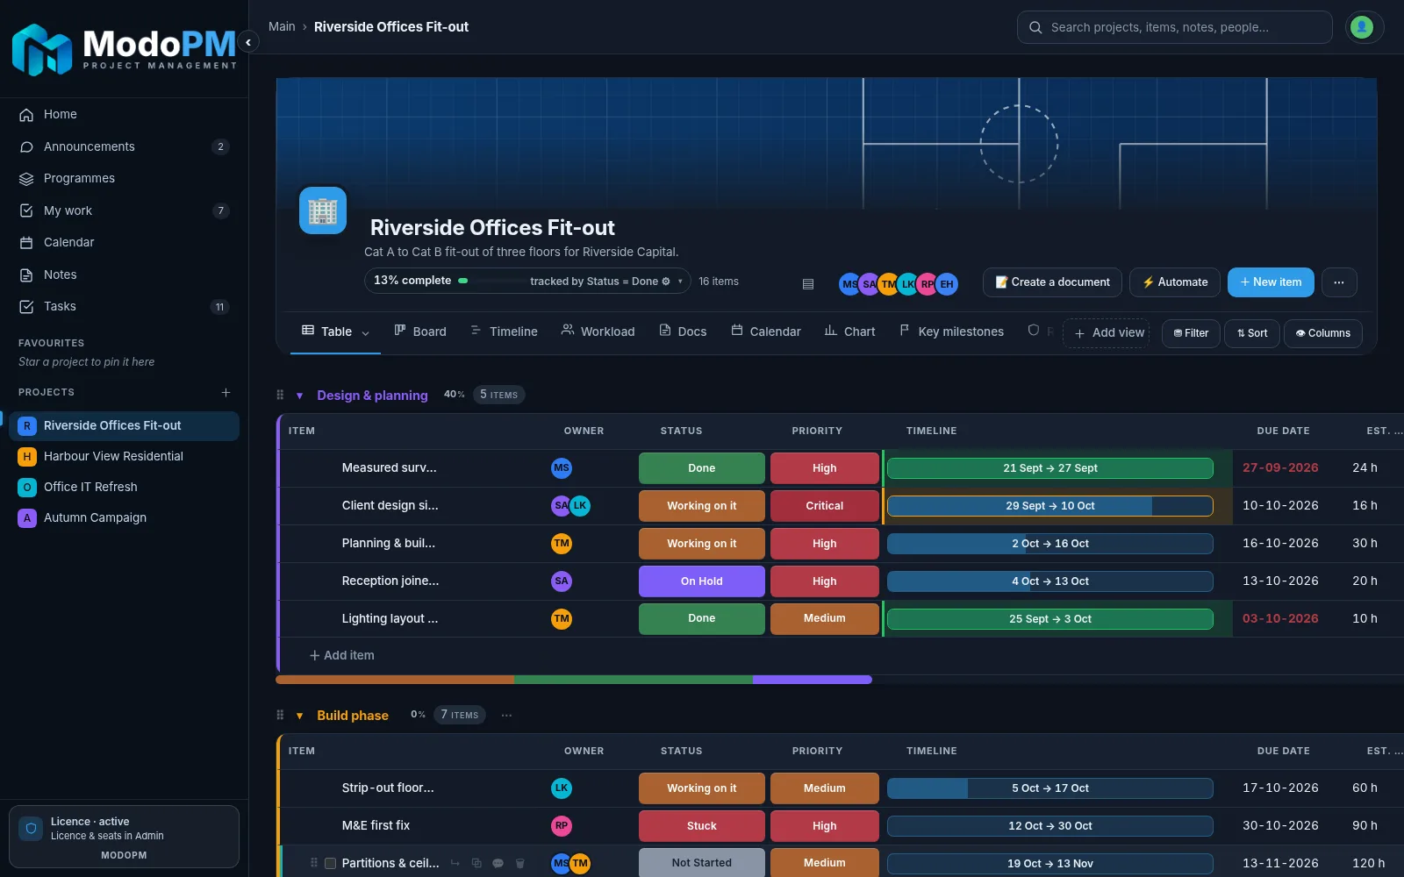This screenshot has height=877, width=1404.
Task: Switch to the Timeline view tab
Action: (x=504, y=332)
